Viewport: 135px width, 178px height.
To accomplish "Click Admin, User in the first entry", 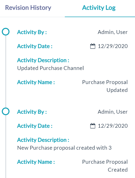I will pos(113,32).
